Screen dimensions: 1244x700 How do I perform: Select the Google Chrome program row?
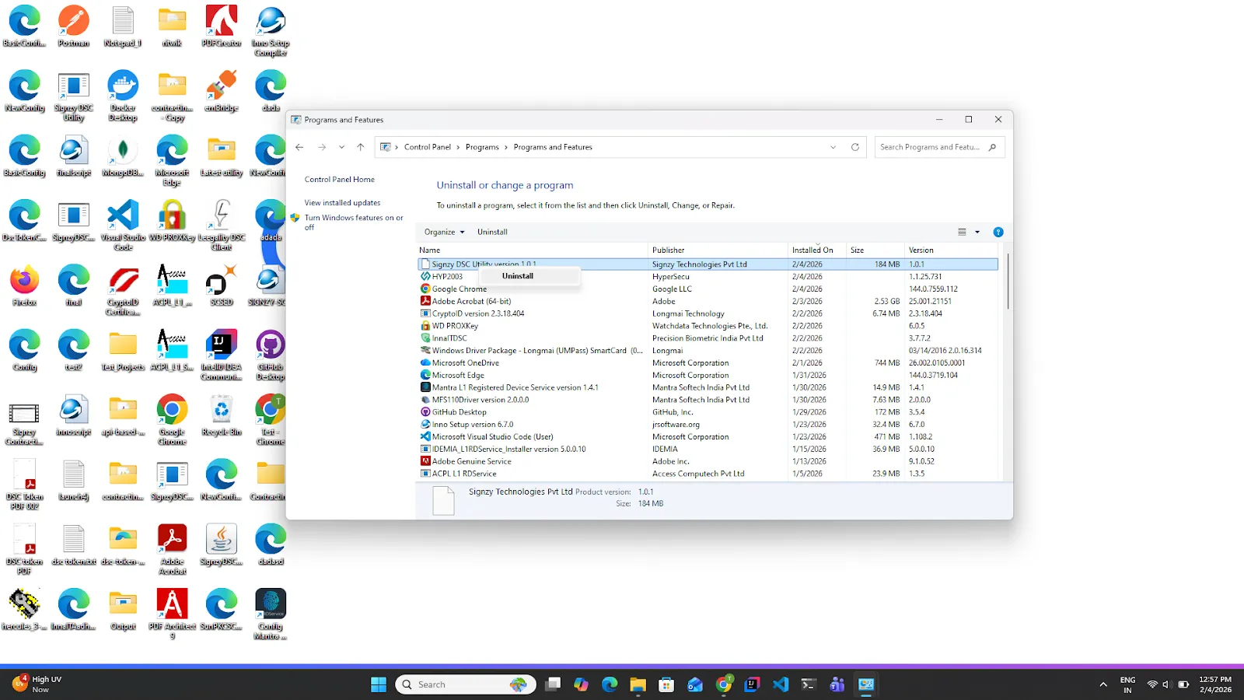[708, 289]
